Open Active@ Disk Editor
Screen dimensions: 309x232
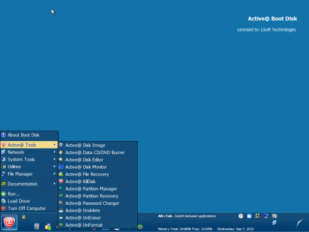(98, 160)
